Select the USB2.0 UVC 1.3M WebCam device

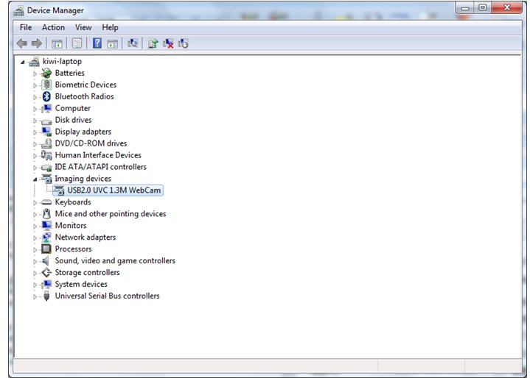tap(114, 190)
